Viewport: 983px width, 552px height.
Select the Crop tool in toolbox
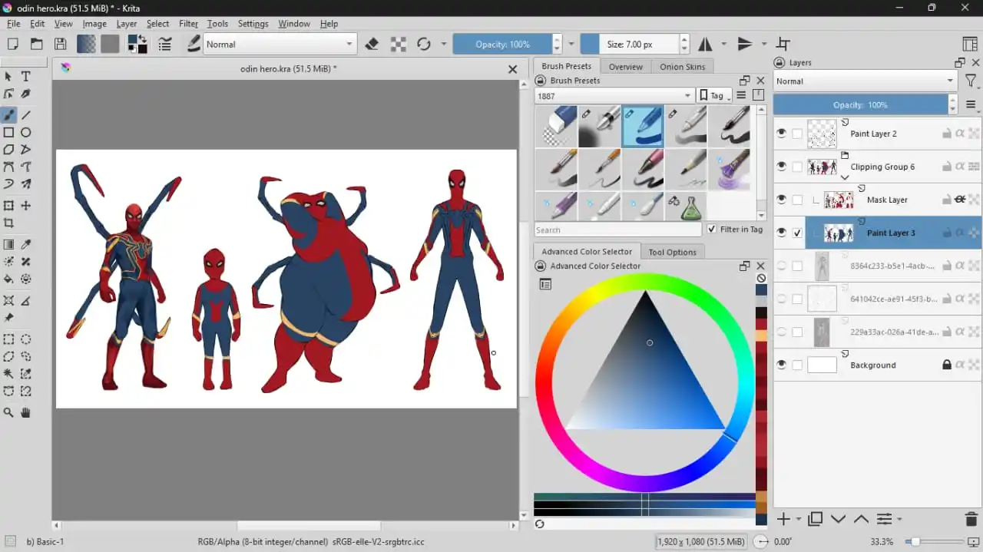pyautogui.click(x=9, y=223)
